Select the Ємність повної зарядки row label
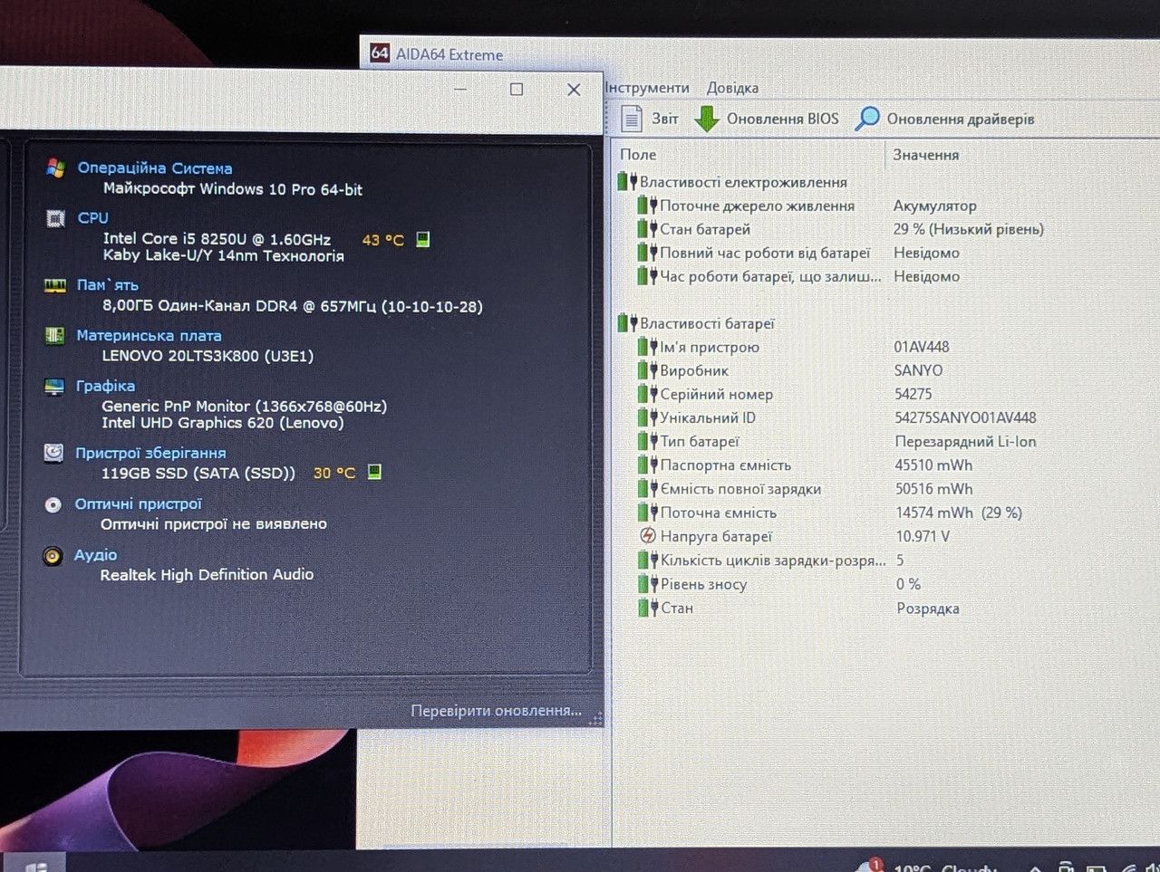This screenshot has width=1160, height=872. [740, 489]
